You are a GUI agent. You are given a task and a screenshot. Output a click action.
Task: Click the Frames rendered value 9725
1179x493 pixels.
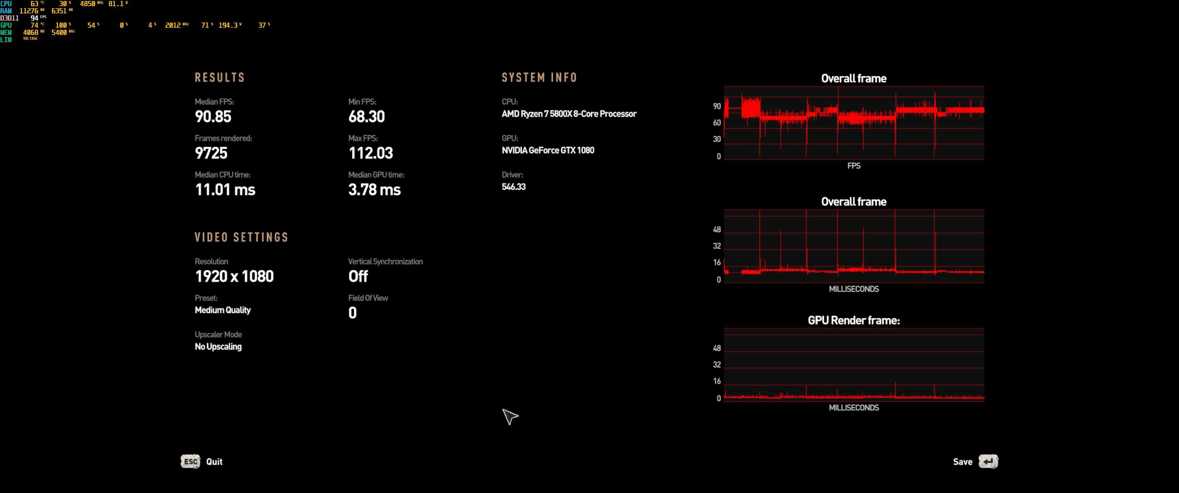point(211,153)
